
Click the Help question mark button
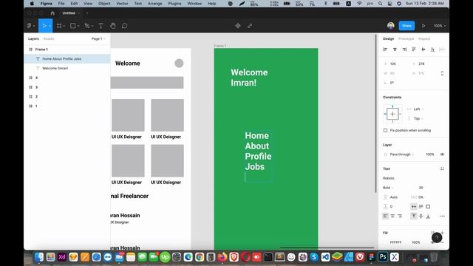pyautogui.click(x=437, y=238)
